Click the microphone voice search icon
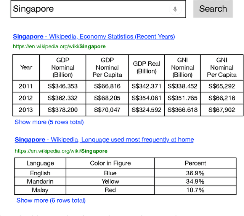Image resolution: width=244 pixels, height=216 pixels. coord(175,9)
